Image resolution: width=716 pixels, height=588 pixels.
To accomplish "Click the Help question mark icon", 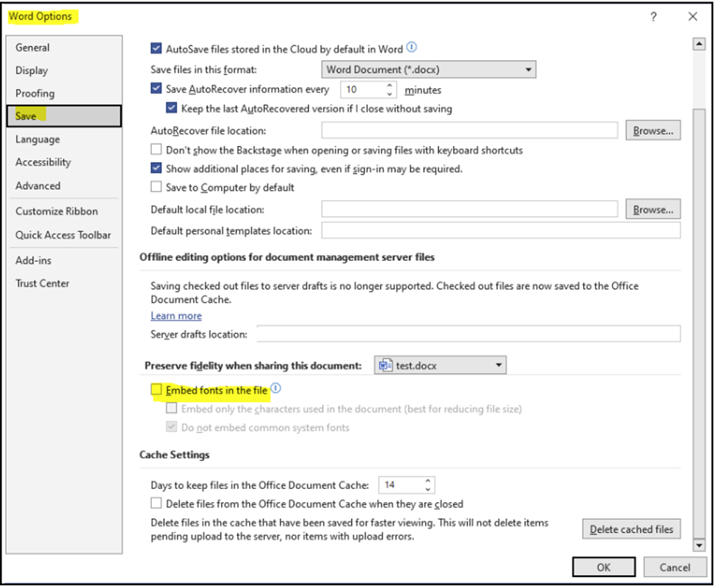I will tap(654, 17).
